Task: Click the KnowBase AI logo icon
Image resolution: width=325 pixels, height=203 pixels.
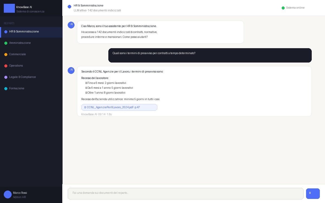Action: tap(9, 8)
